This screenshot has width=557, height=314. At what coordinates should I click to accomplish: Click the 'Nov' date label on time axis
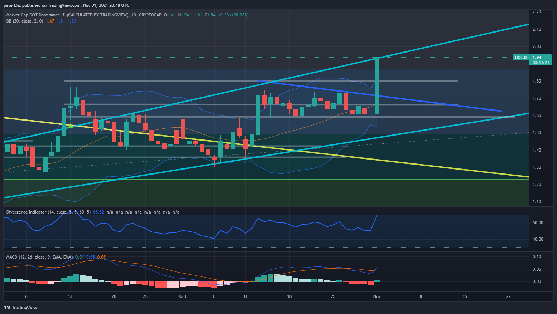click(x=377, y=296)
